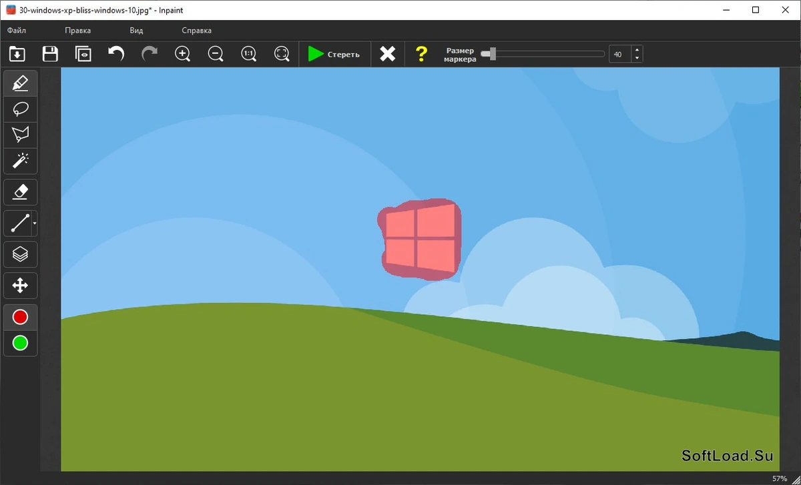Increase marker size with up arrow

point(637,50)
